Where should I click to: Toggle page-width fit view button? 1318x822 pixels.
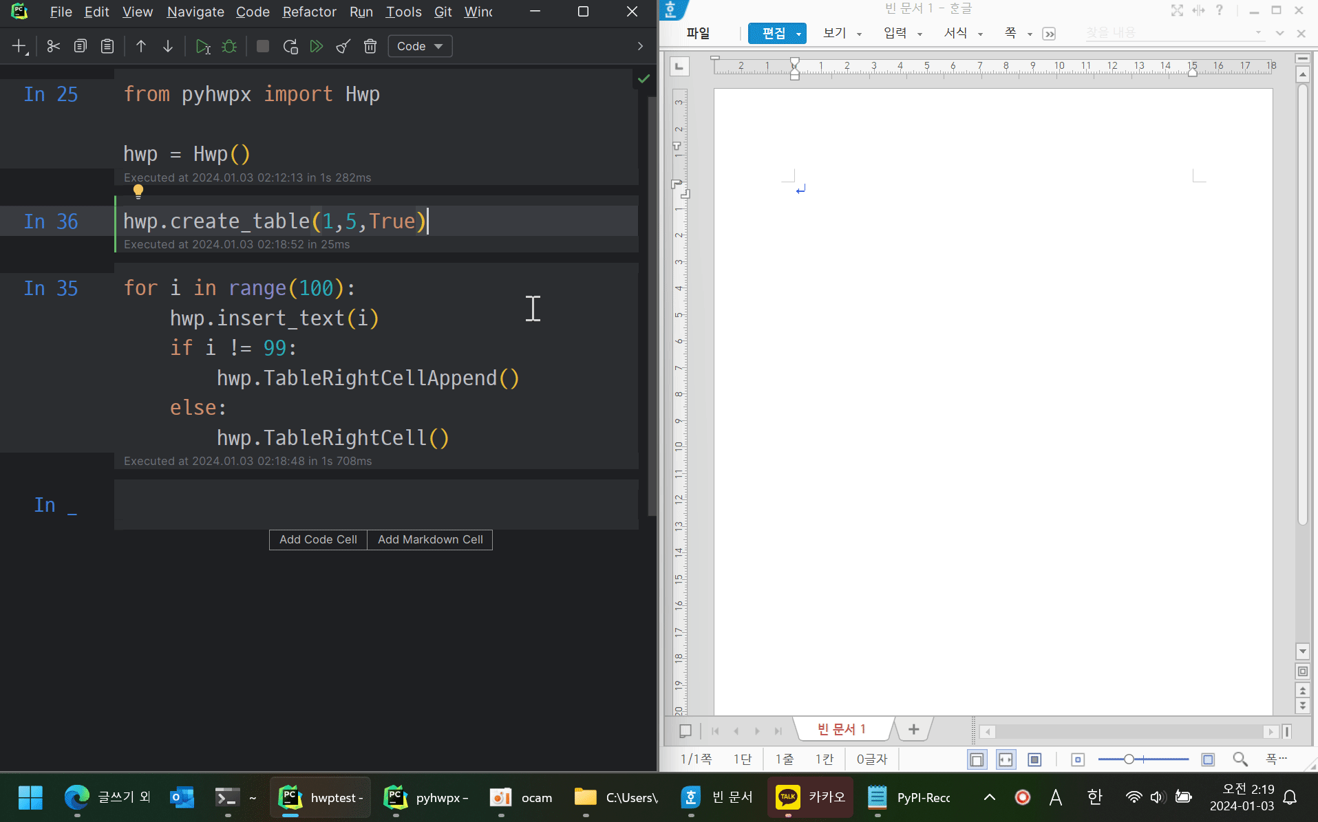coord(1006,759)
